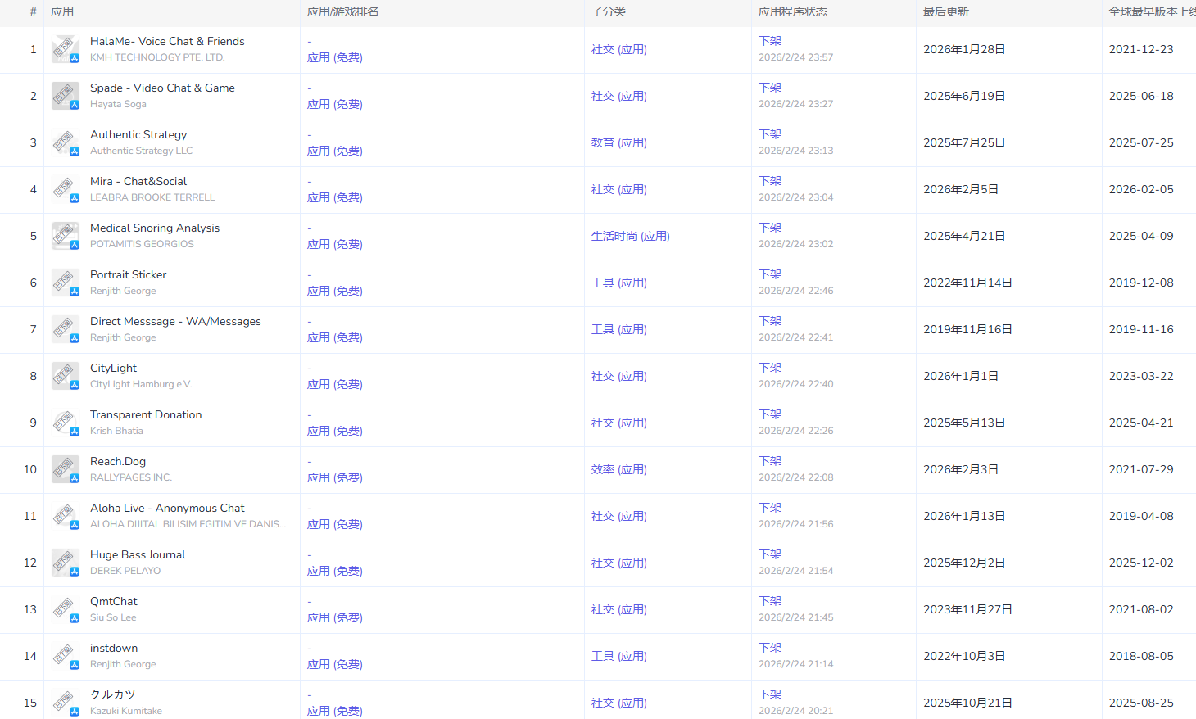Open the クルカツ app title
This screenshot has width=1196, height=719.
click(113, 694)
